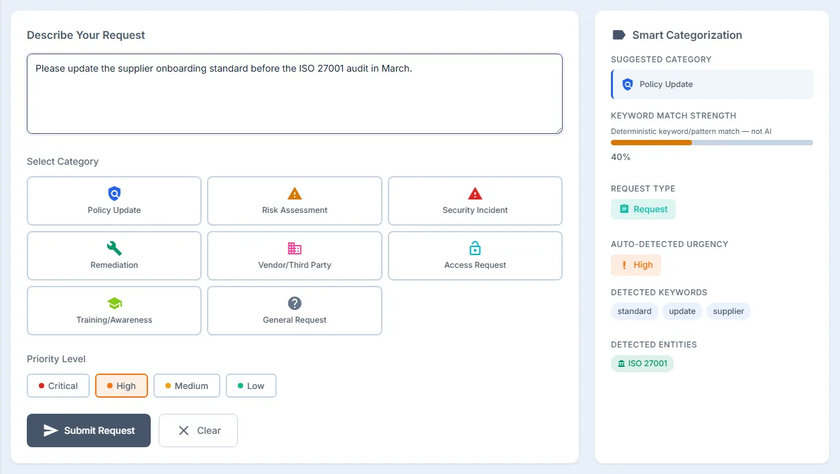Click the 'Auto-Detected Urgency' section label

coord(669,244)
